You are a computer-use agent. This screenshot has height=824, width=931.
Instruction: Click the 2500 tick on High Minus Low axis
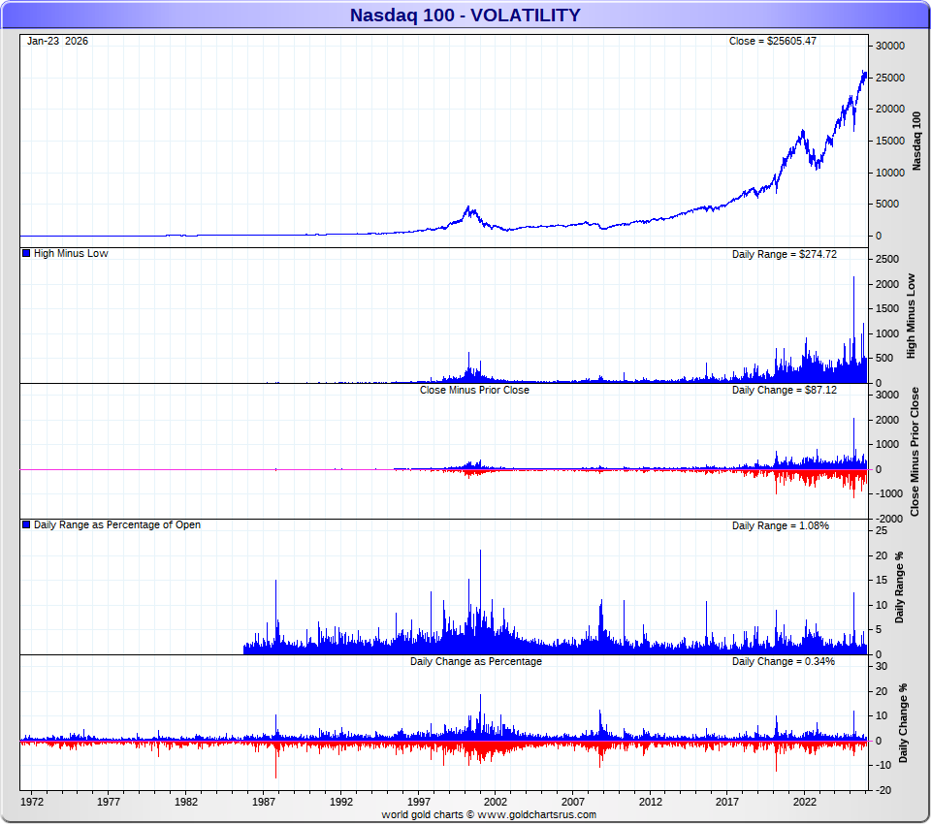click(887, 260)
